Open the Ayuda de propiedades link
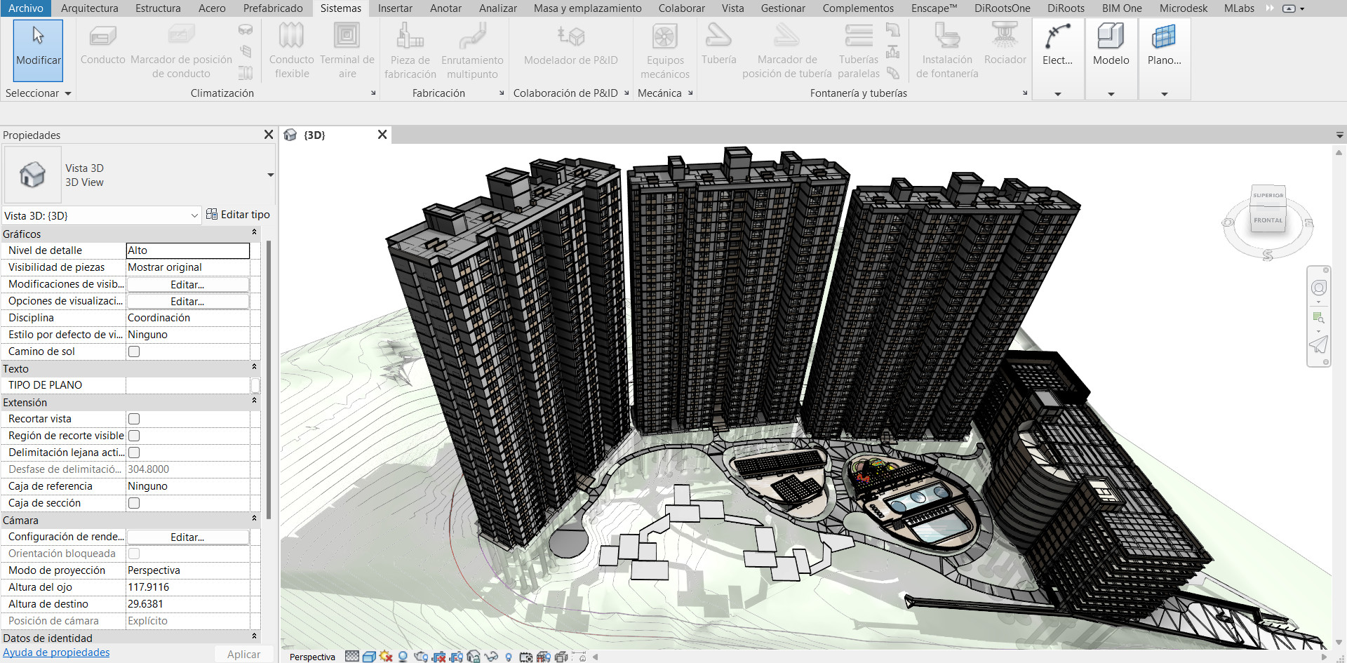The height and width of the screenshot is (663, 1347). (x=56, y=652)
